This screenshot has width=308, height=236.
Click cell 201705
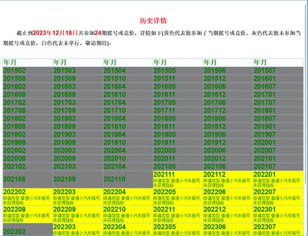click(178, 103)
